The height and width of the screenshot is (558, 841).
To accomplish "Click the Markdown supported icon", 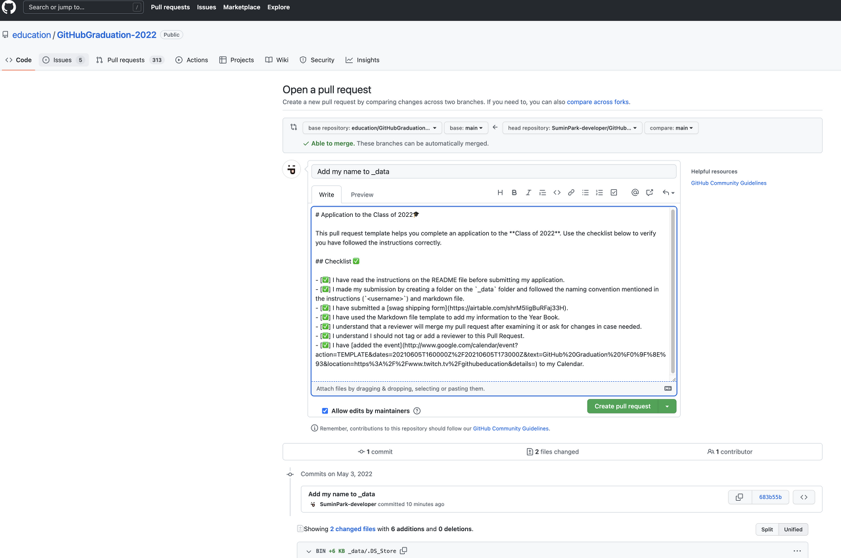I will point(668,388).
